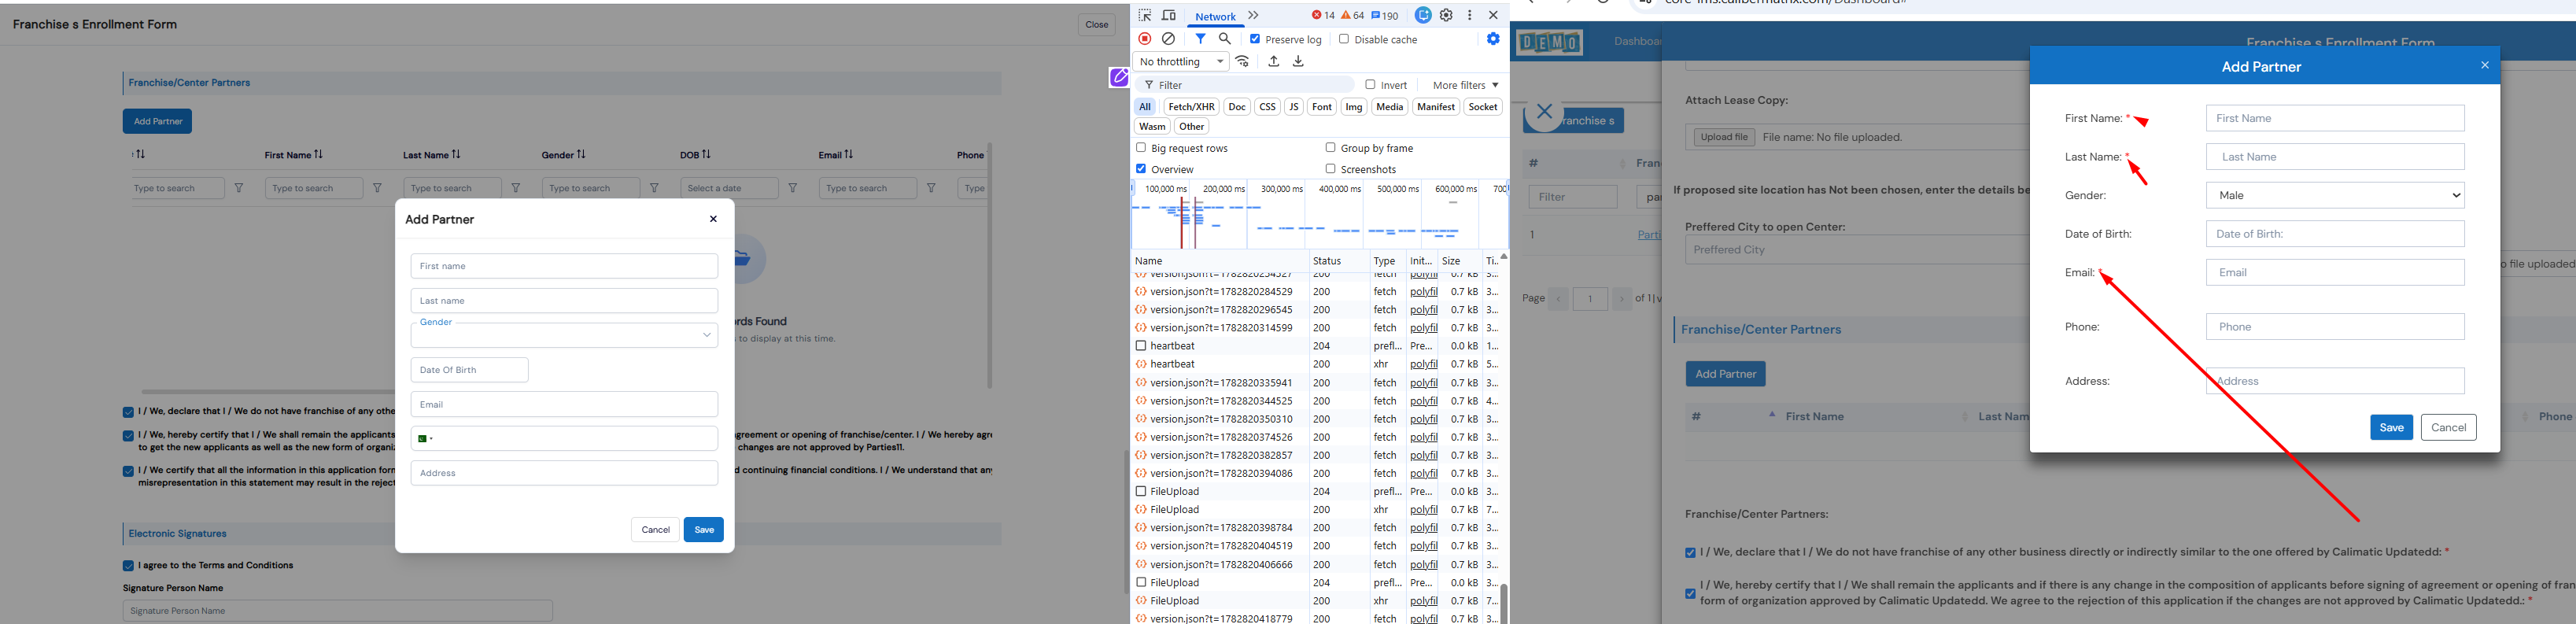Open the No throttling dropdown
Image resolution: width=2576 pixels, height=624 pixels.
(1182, 61)
